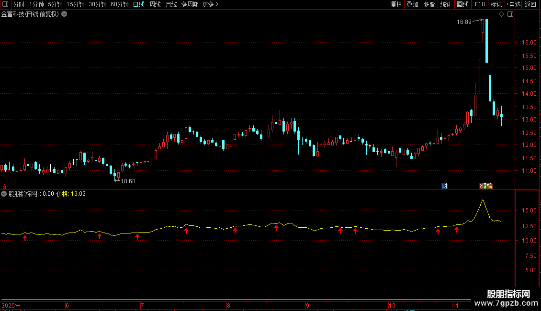Click month 6 on the time axis
Viewport: 541px width, 311px height.
pyautogui.click(x=68, y=305)
